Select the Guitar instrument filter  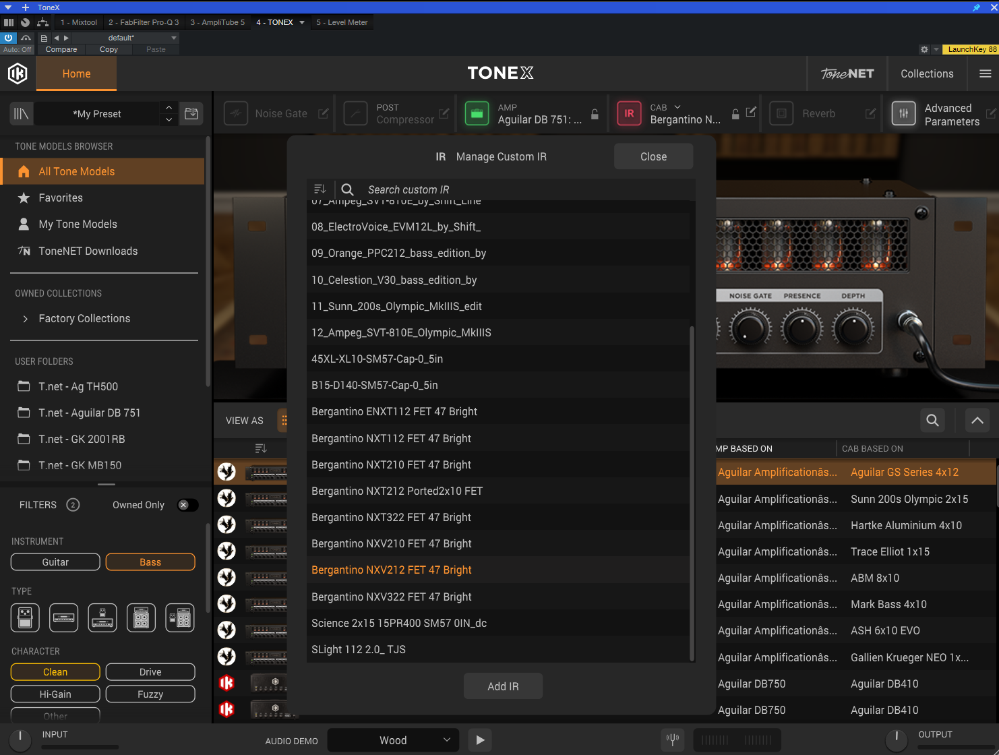(x=55, y=562)
